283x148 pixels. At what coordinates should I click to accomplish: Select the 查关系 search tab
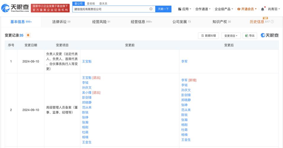click(103, 4)
